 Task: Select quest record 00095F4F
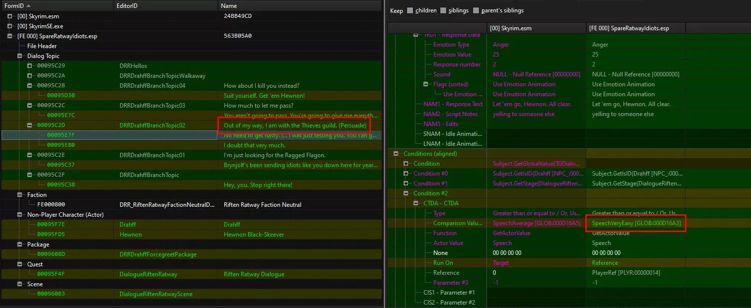191,274
